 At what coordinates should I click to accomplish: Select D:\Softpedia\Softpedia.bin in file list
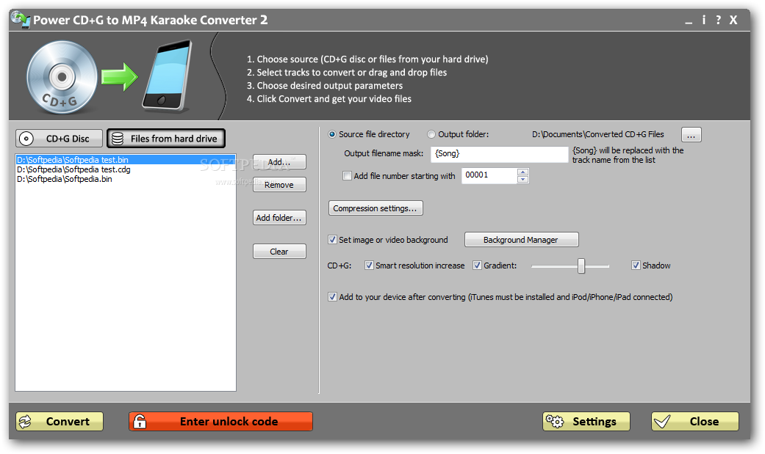coord(126,179)
